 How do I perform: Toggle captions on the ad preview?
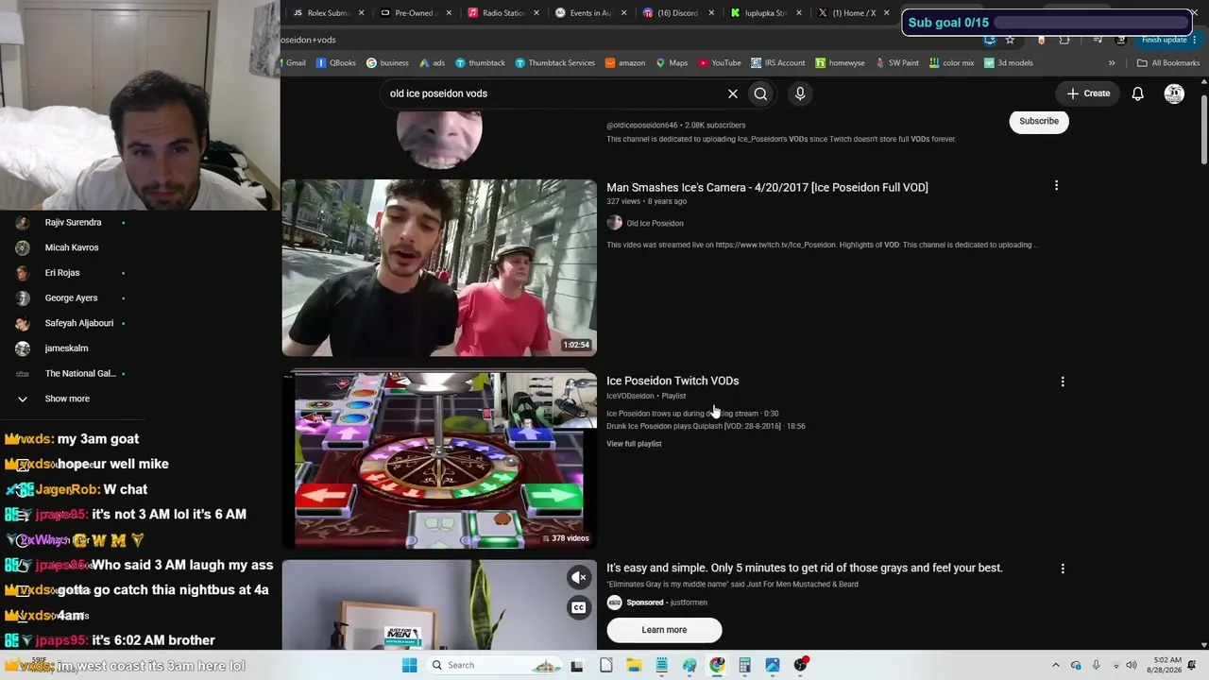tap(579, 607)
